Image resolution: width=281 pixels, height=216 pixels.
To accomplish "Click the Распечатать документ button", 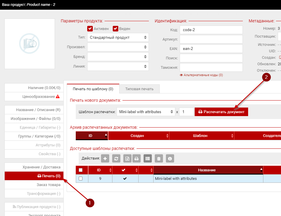I will pos(221,112).
